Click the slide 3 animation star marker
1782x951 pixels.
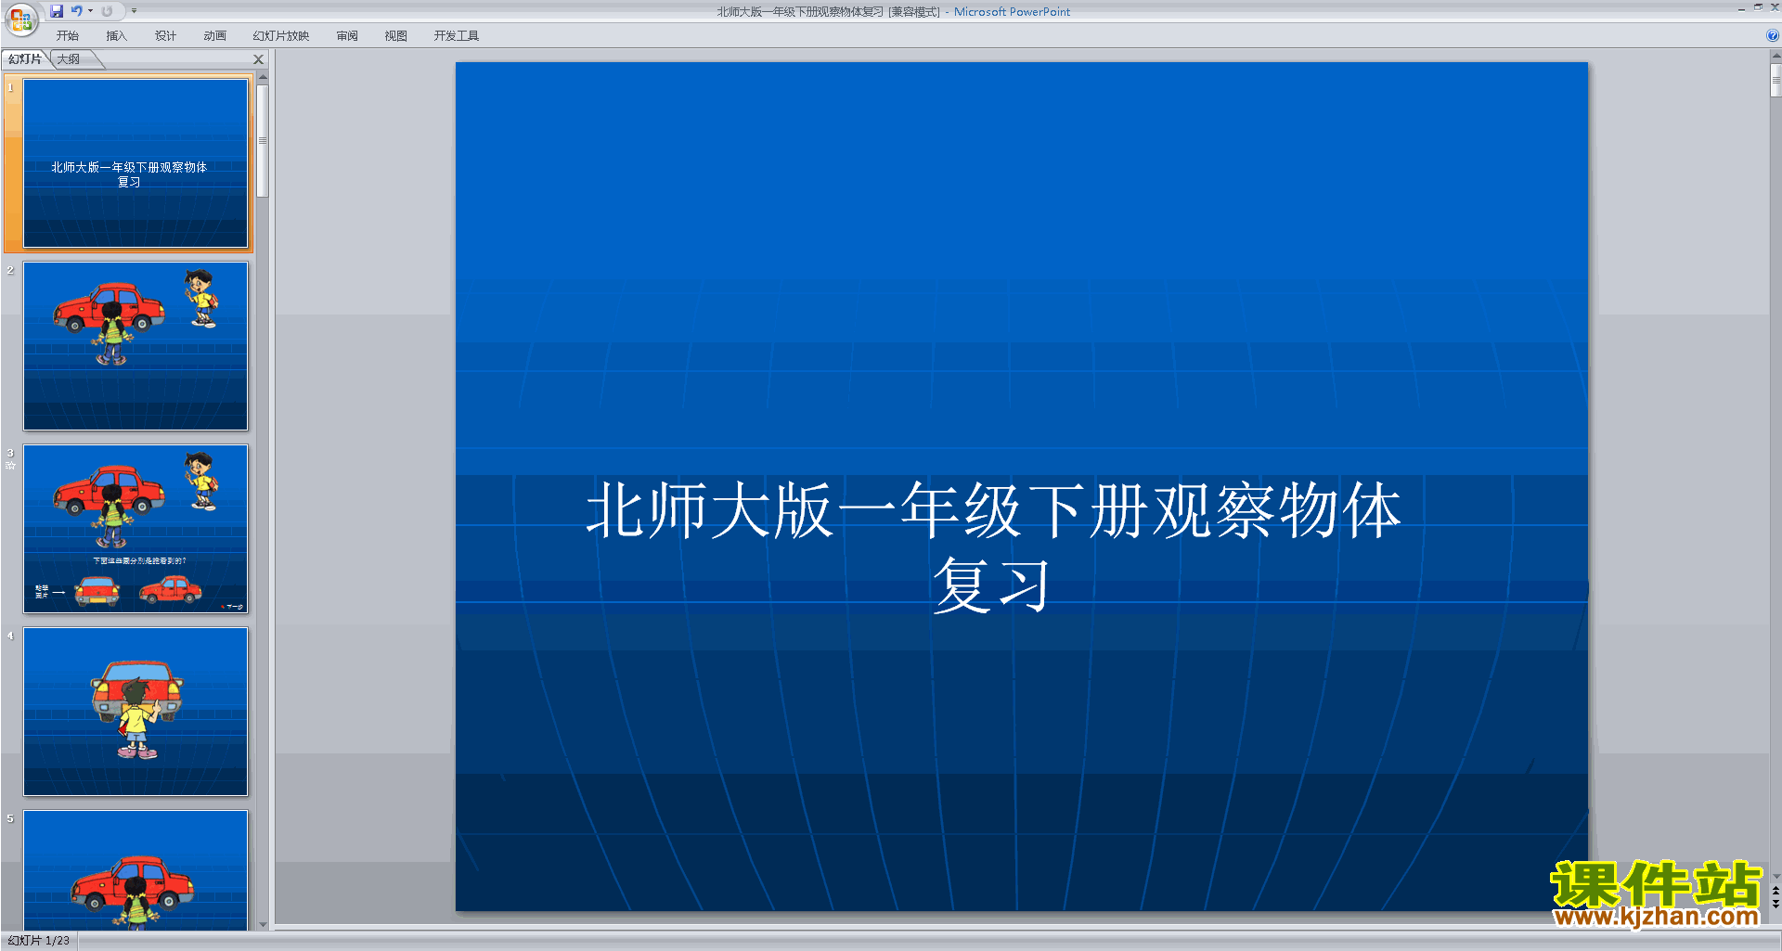pos(10,466)
